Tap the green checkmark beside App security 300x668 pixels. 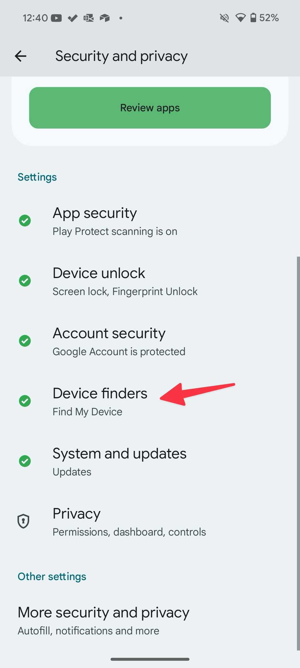[25, 220]
